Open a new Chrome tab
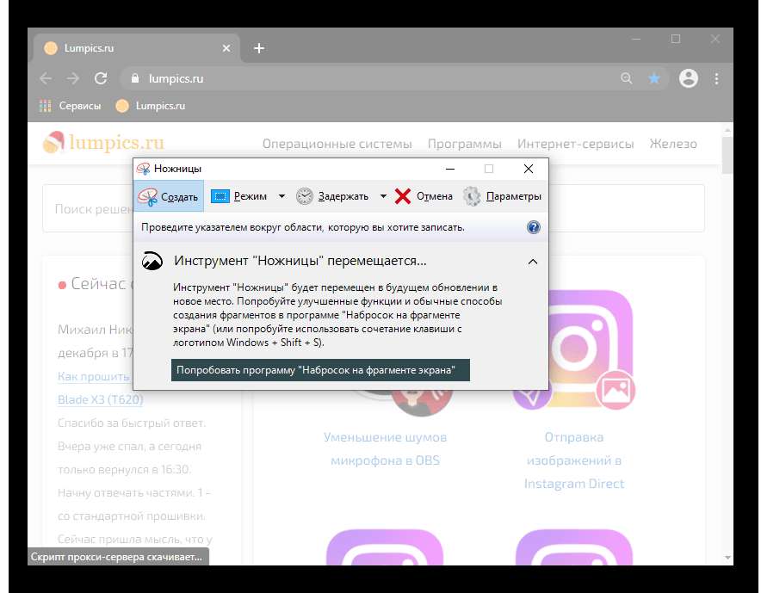 pos(259,48)
